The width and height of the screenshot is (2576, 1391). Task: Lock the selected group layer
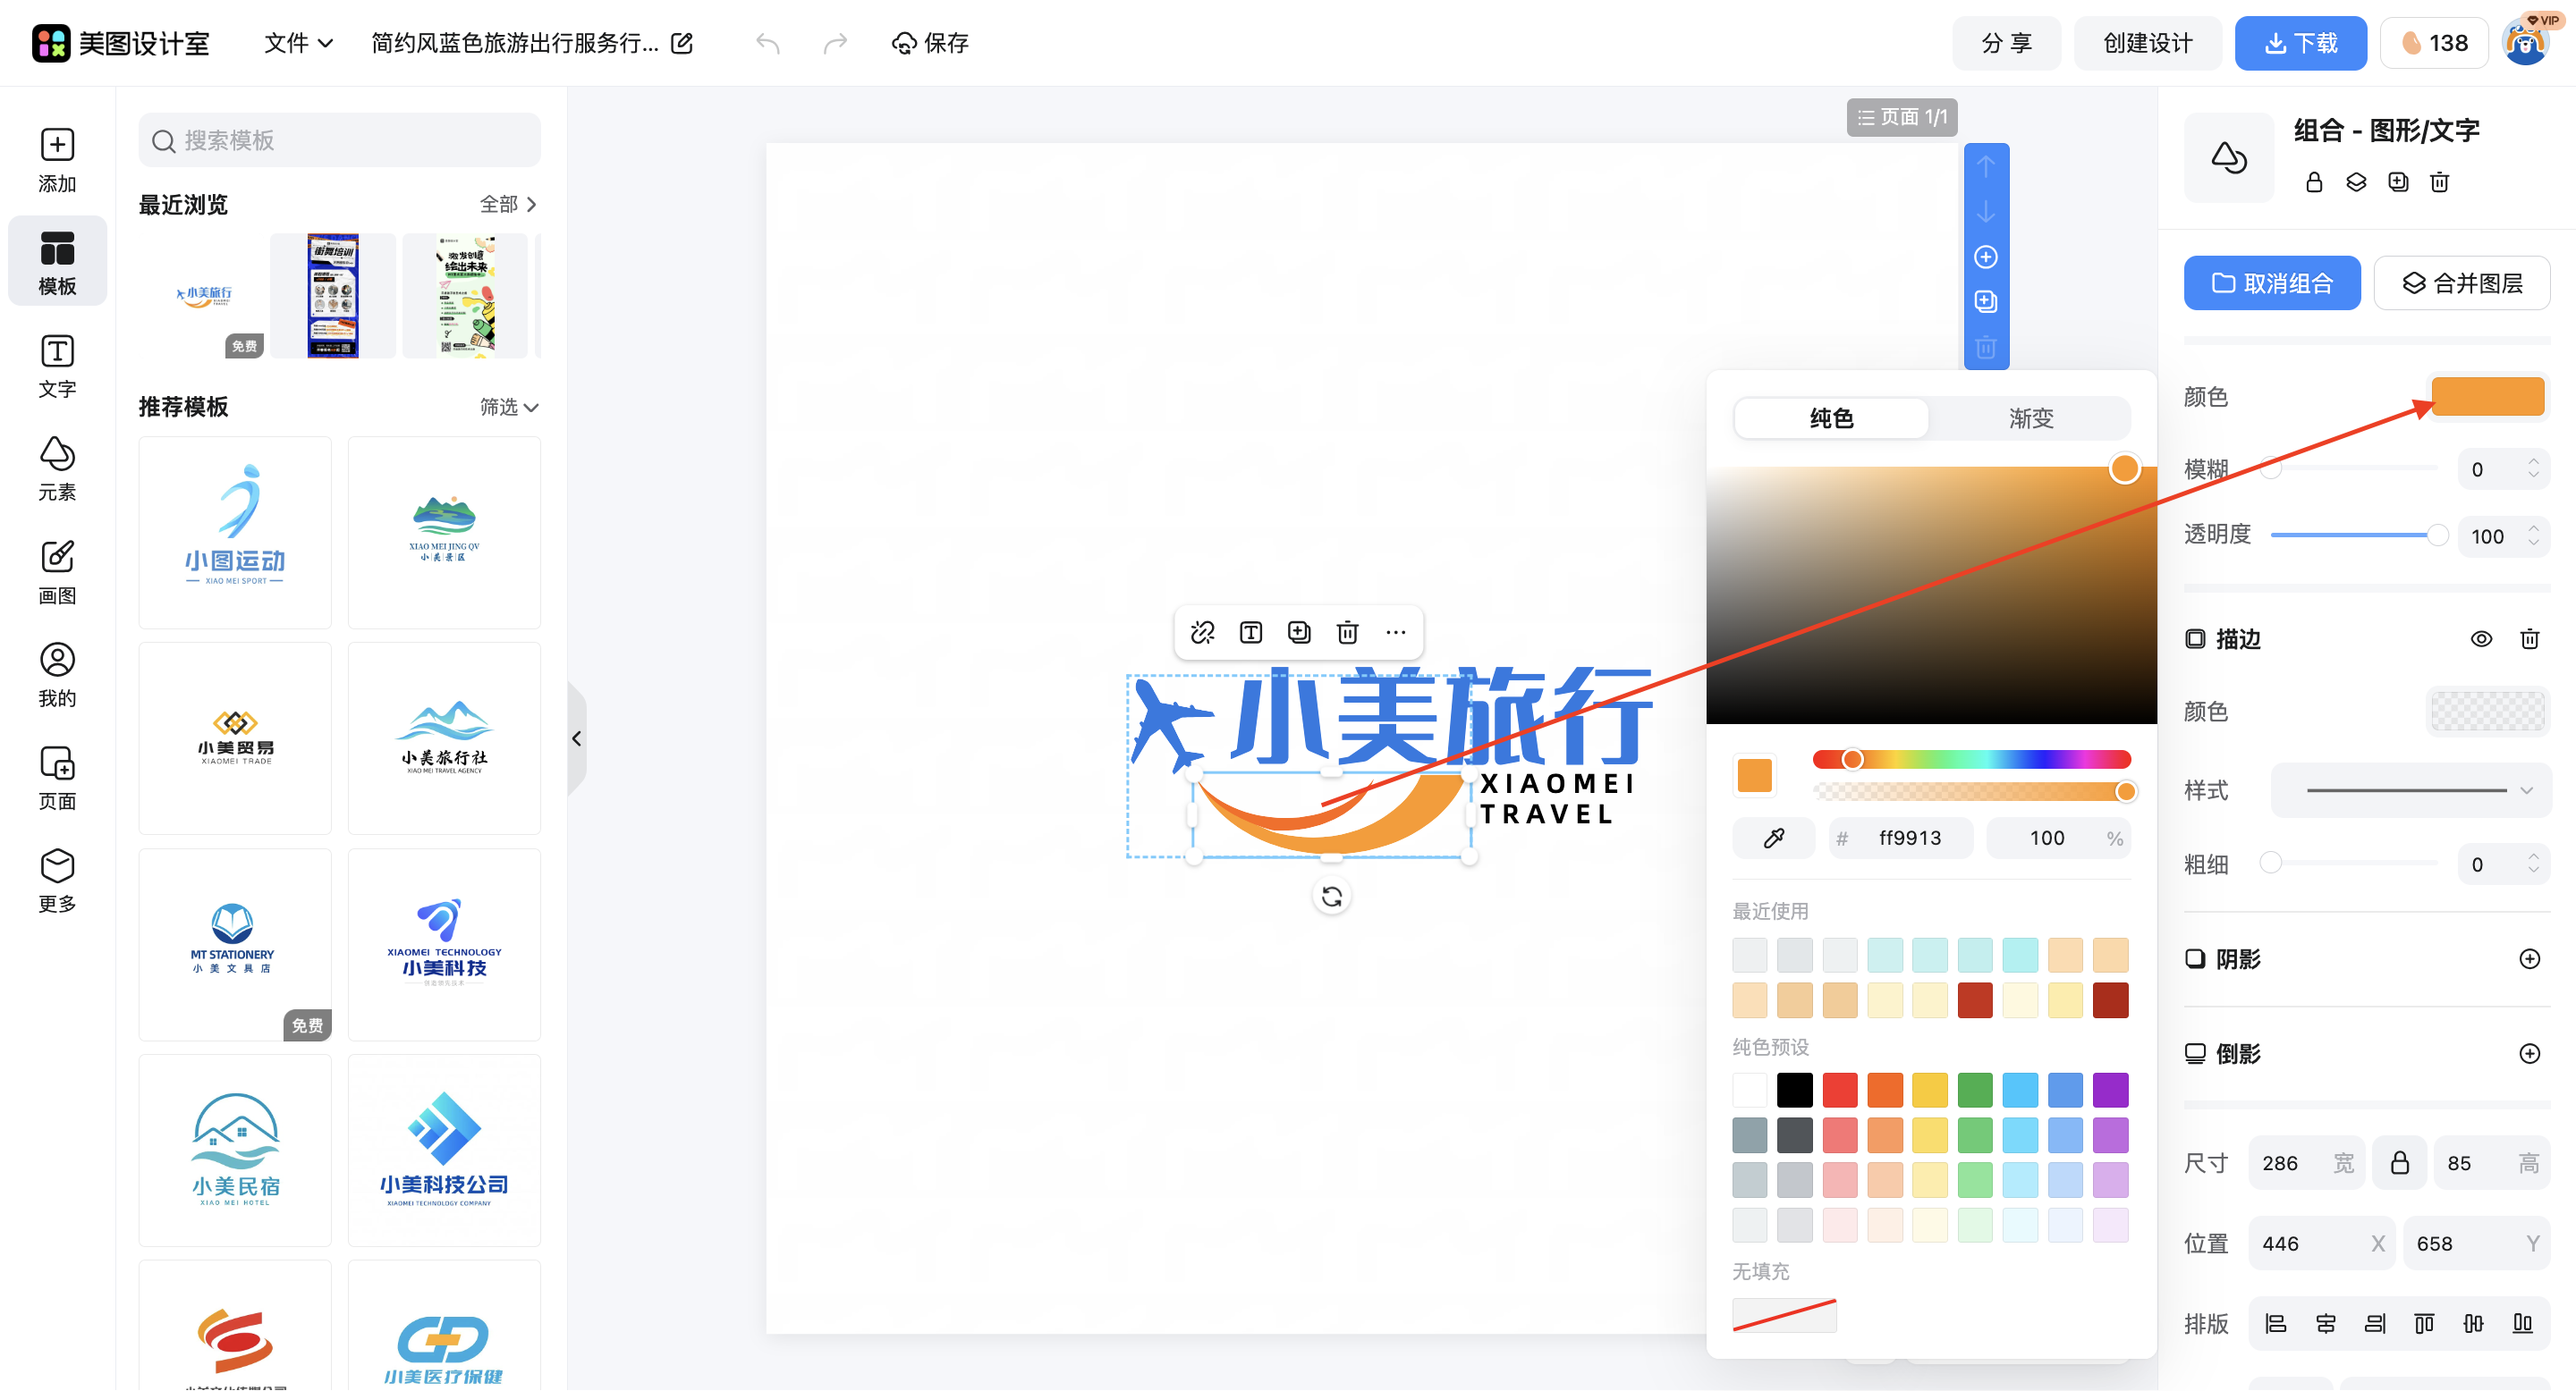point(2314,181)
